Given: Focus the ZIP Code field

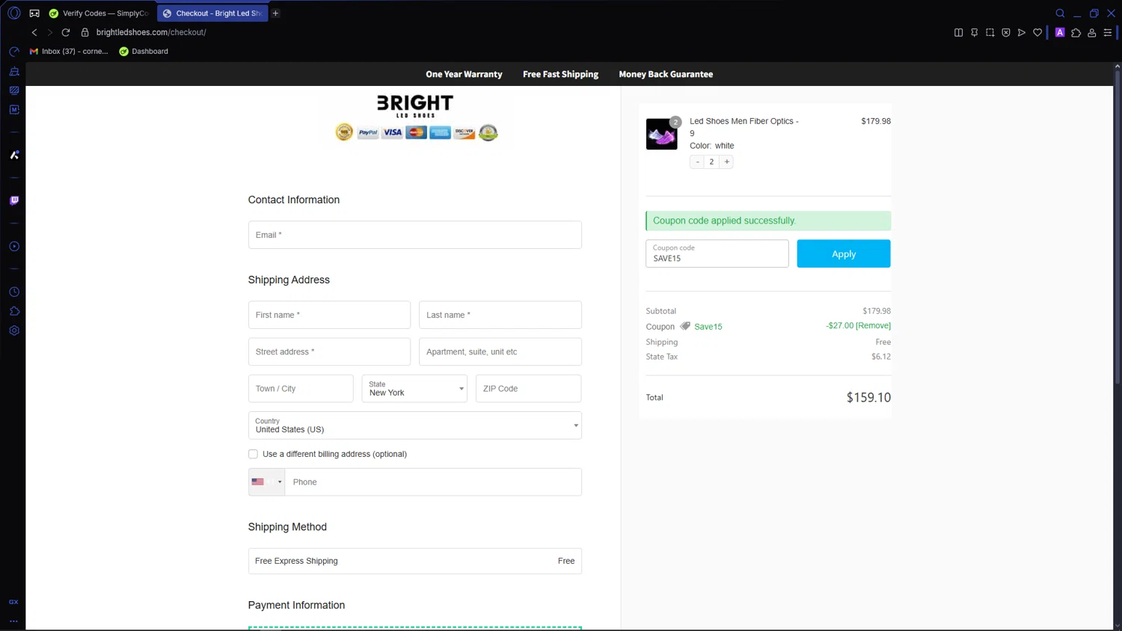Looking at the screenshot, I should click(x=528, y=389).
